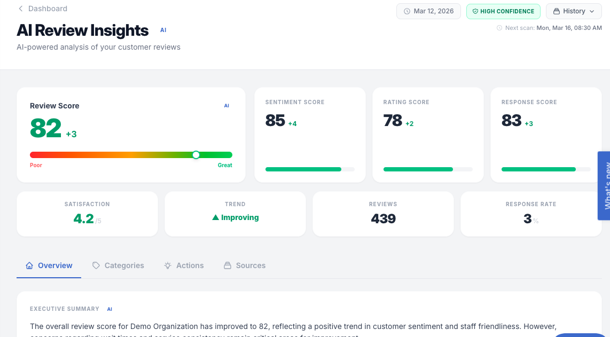Click the AI badge beside Executive Summary
Screen dimensions: 610x337
(110, 309)
